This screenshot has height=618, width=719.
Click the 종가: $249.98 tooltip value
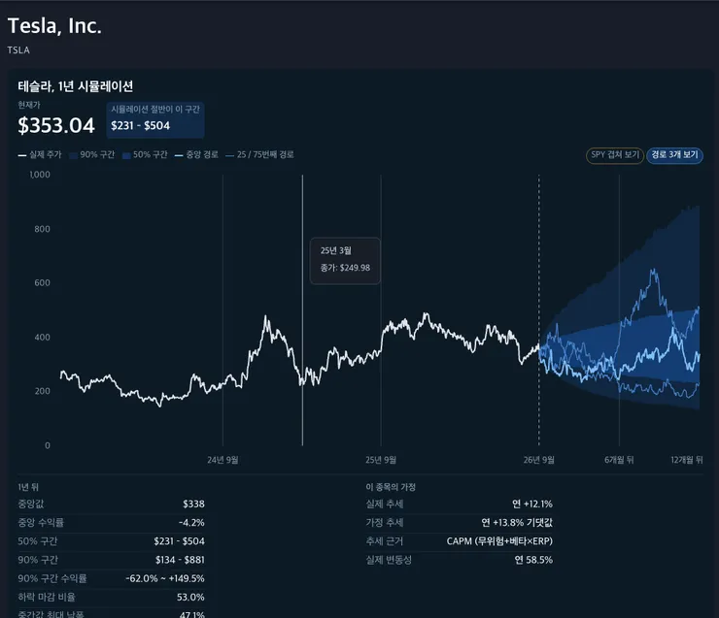(x=345, y=268)
